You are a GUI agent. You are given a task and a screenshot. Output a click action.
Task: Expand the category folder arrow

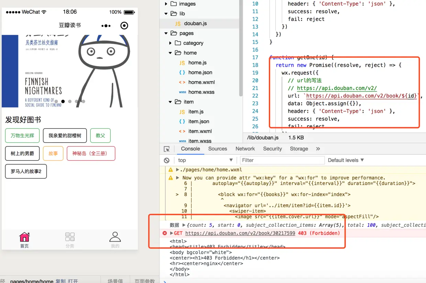(170, 43)
